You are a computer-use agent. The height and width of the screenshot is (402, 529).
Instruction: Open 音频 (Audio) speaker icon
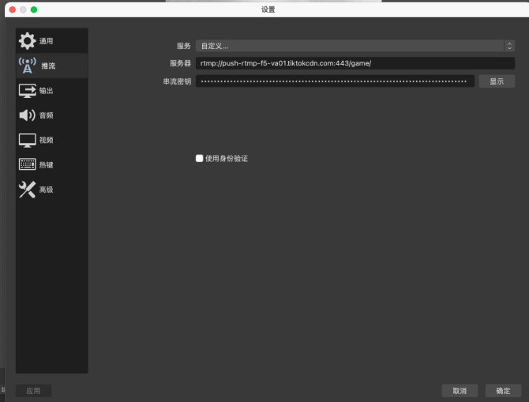click(28, 115)
